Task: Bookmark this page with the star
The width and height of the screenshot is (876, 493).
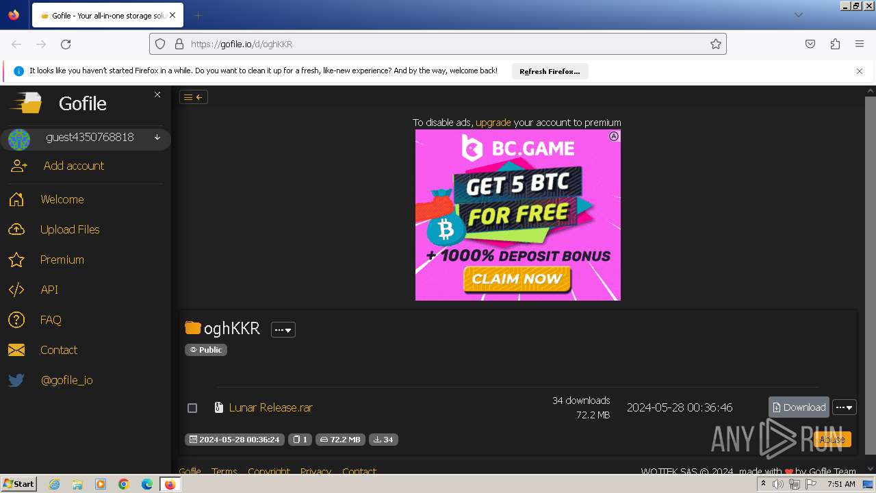Action: [x=716, y=44]
